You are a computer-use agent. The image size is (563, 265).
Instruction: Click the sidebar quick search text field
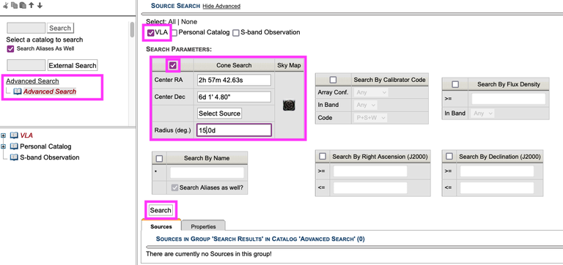tap(26, 28)
